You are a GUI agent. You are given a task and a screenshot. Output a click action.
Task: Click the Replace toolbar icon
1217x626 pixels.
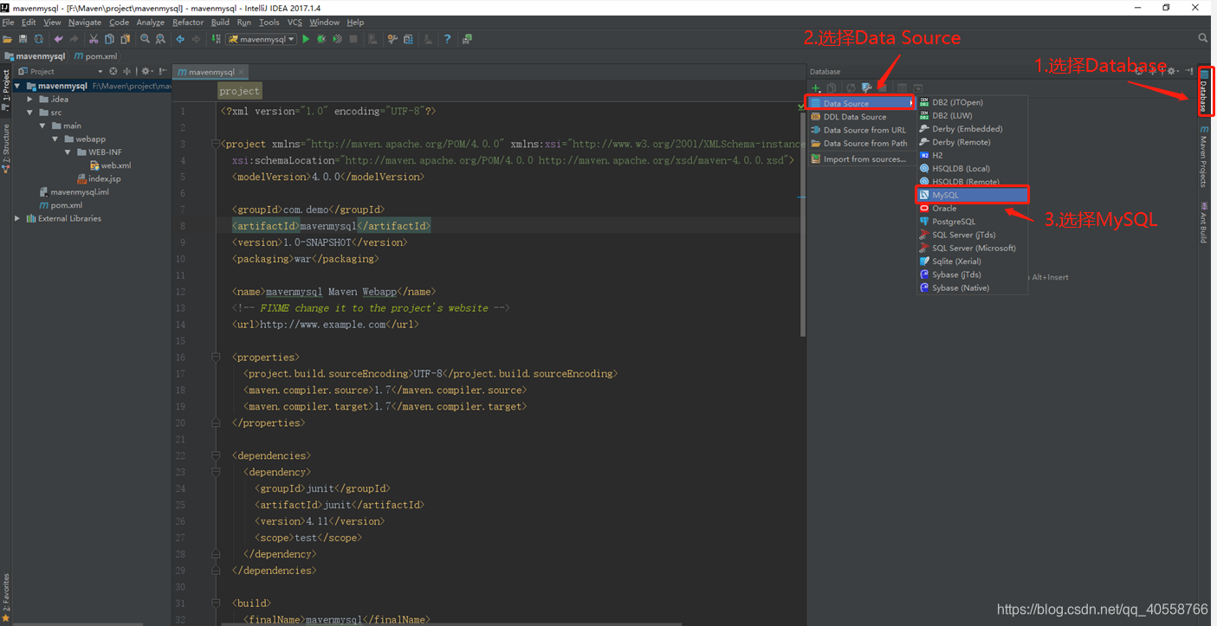tap(160, 39)
